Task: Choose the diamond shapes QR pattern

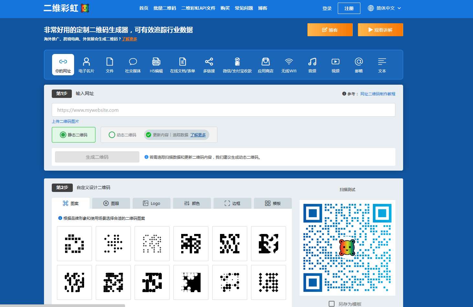Action: (269, 282)
